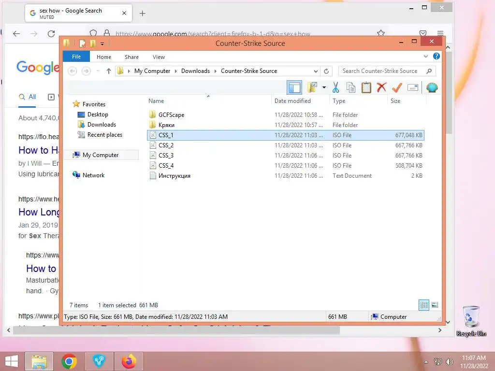495x371 pixels.
Task: Select the CSS_2 ISO file
Action: (285, 145)
